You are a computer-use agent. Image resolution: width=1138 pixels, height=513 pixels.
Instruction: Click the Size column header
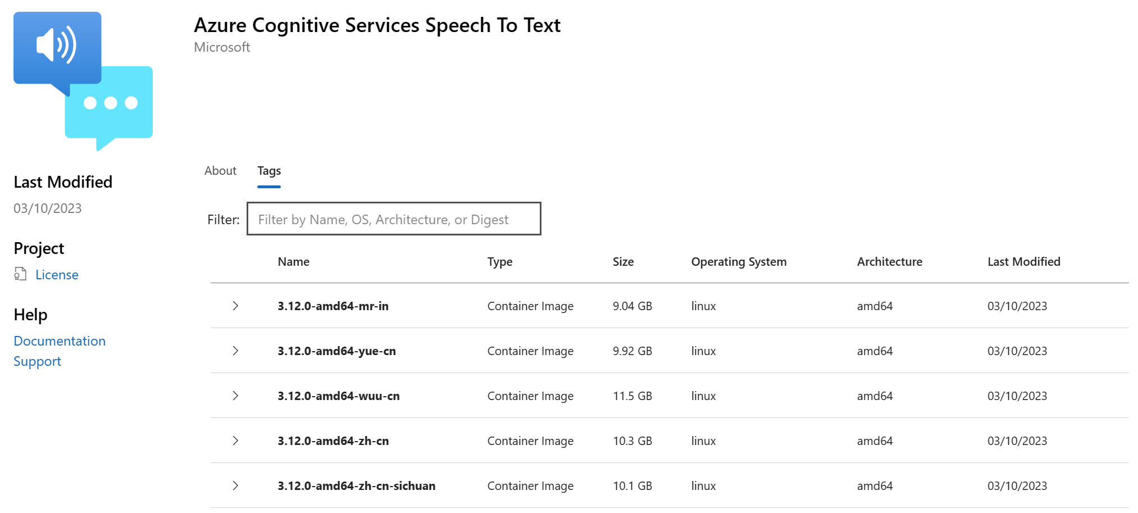click(623, 262)
